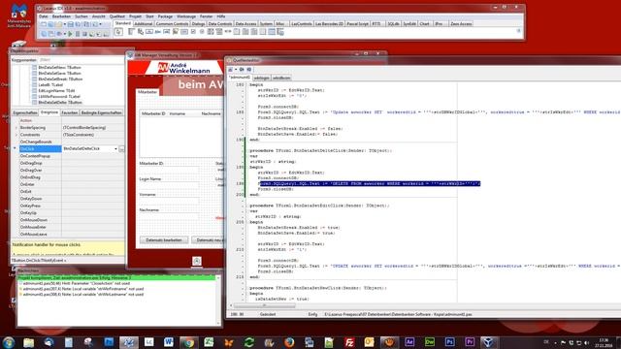Open the source editor toolbar dropdown arrow
This screenshot has width=621, height=349.
coord(236,70)
